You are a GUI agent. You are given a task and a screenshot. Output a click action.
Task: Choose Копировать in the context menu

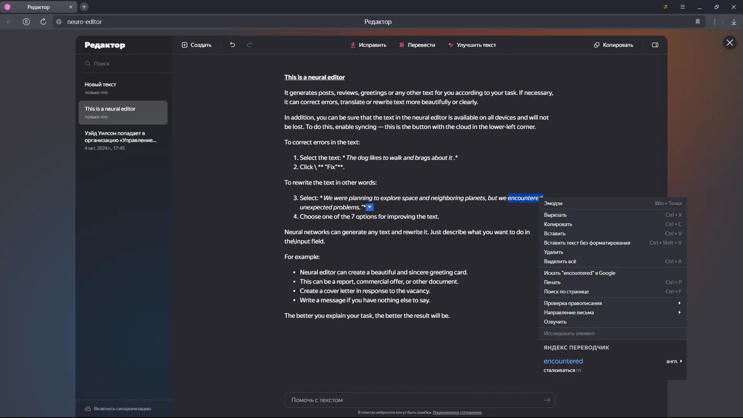click(x=558, y=224)
